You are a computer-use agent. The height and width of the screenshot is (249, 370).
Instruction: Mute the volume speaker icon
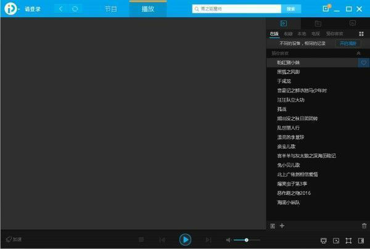tap(228, 240)
